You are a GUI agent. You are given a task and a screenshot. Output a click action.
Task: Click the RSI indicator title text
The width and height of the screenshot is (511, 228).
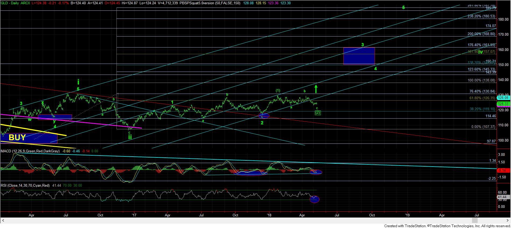[x=25, y=185]
